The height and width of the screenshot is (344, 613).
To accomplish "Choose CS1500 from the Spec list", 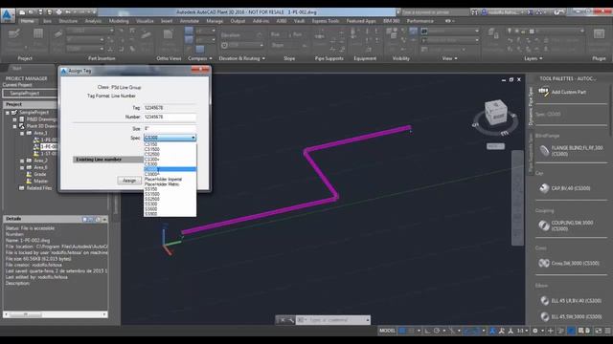I will click(170, 149).
